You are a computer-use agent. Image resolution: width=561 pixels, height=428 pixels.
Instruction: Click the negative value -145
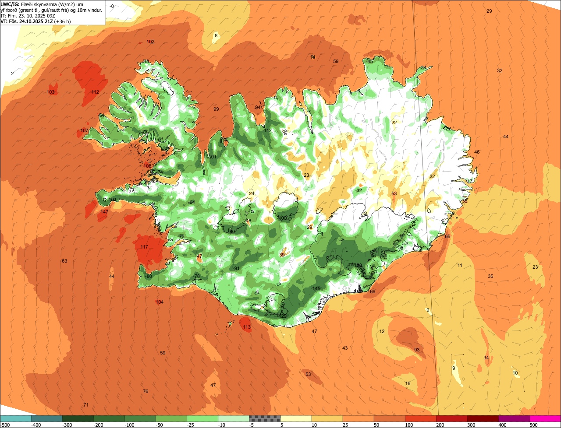tap(315, 288)
